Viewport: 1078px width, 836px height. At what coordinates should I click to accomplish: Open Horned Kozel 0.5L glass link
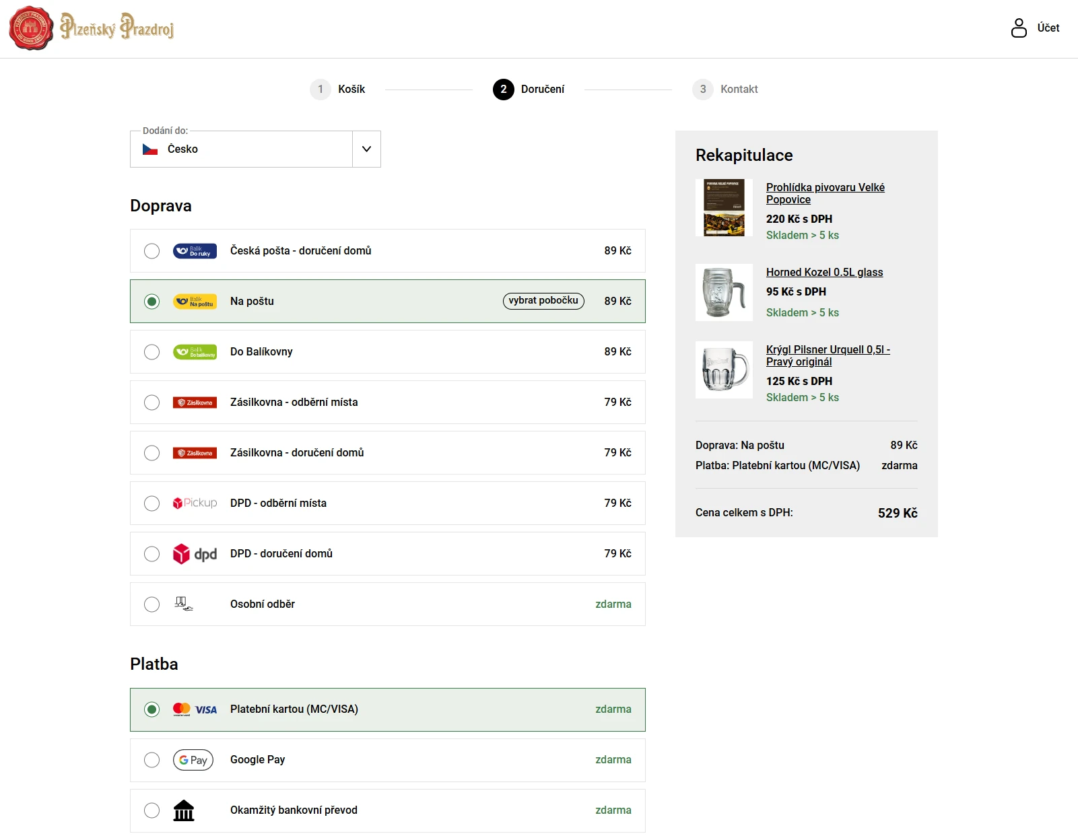pos(824,272)
